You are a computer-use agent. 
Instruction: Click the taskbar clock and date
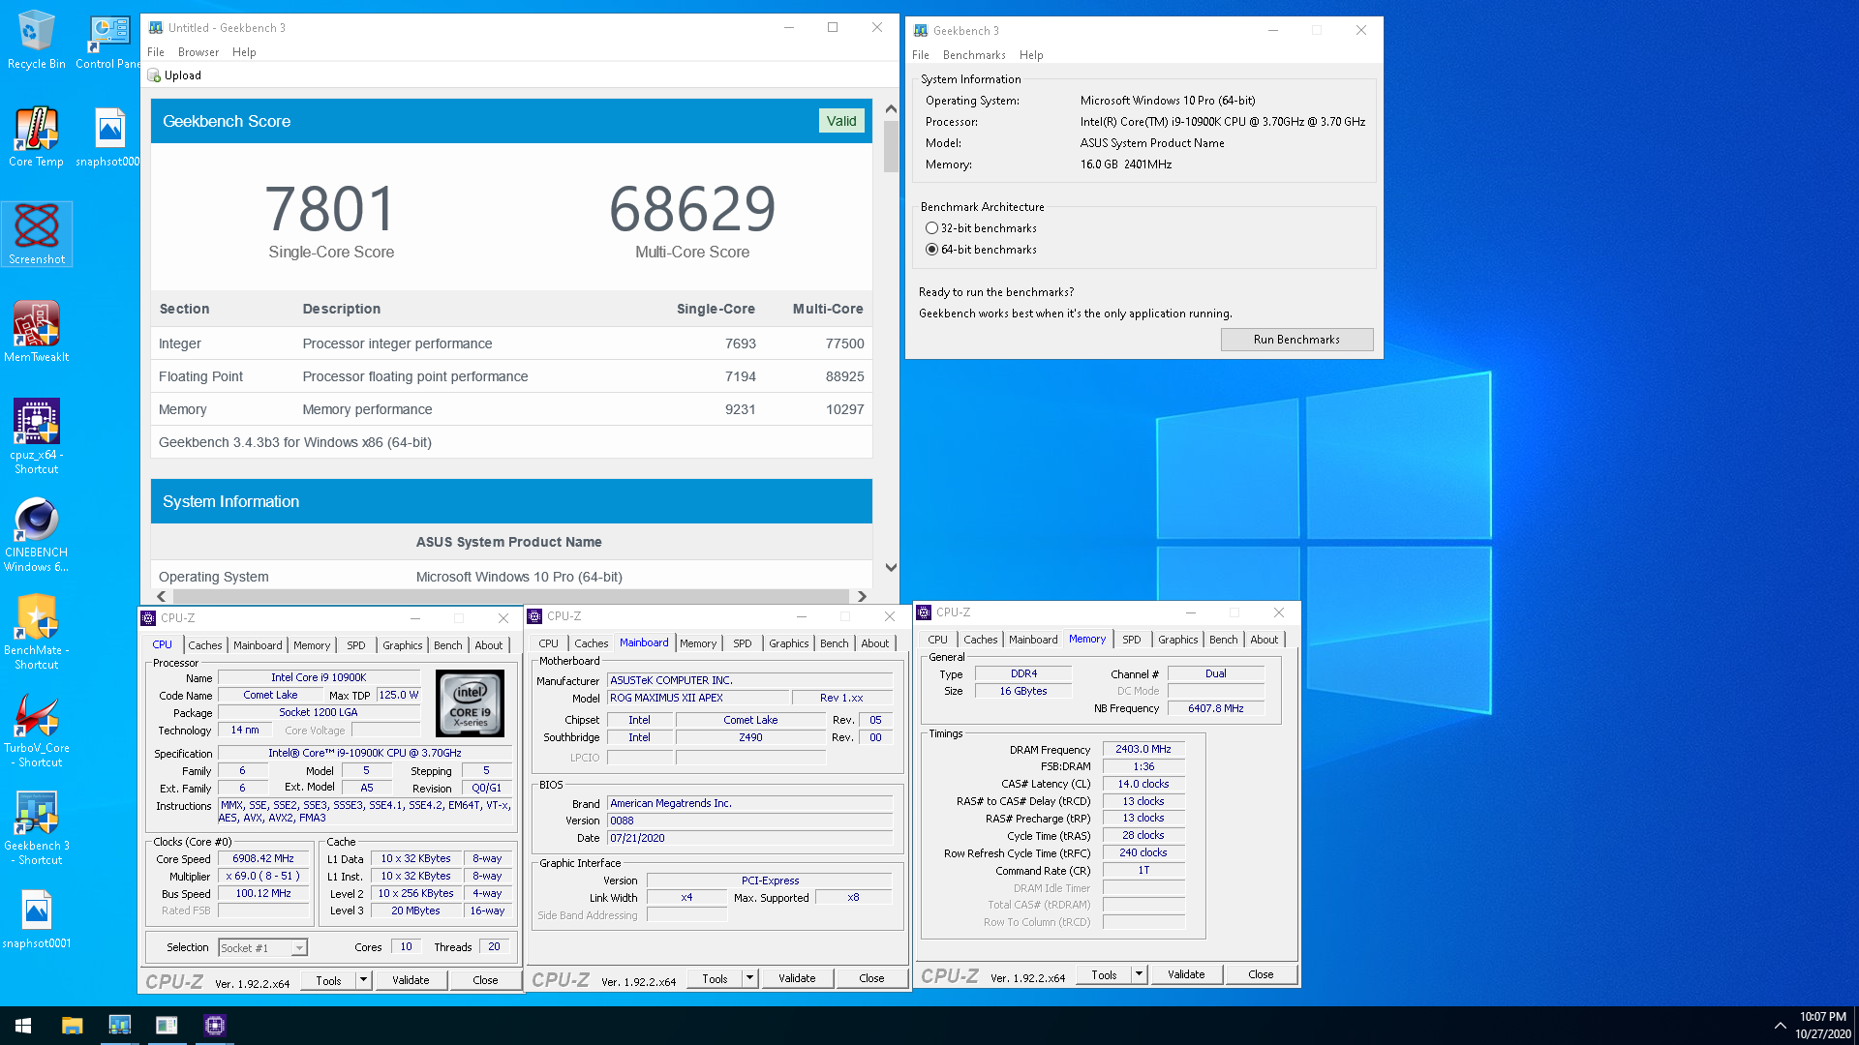click(1823, 1026)
